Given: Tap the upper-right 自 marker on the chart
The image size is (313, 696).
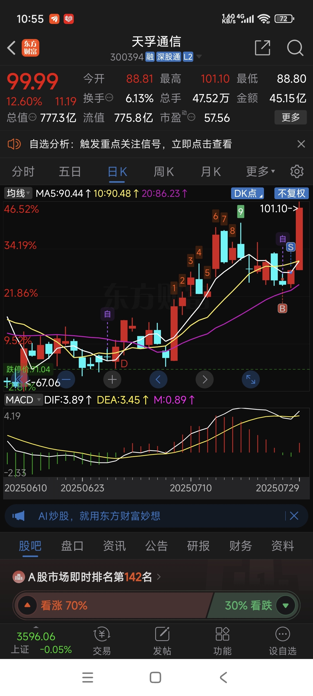Looking at the screenshot, I should pos(282,239).
